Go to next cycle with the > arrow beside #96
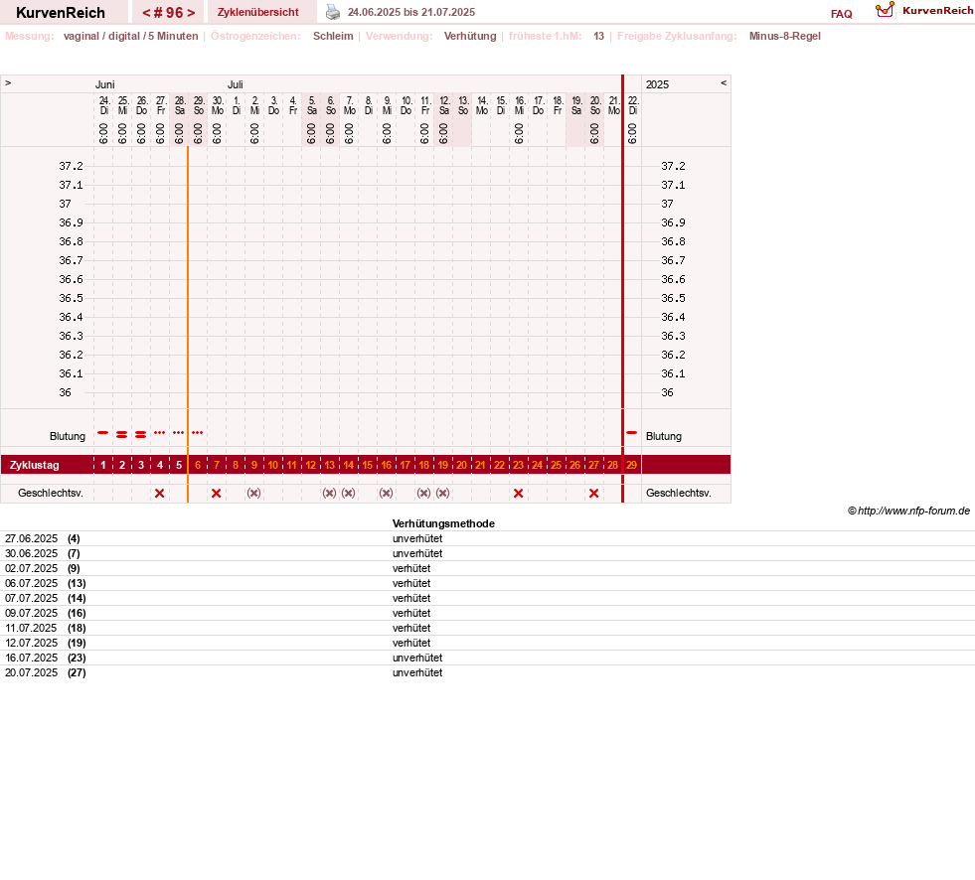Screen dimensions: 975x880 [x=191, y=13]
